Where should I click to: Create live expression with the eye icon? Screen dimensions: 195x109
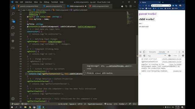[x=169, y=56]
